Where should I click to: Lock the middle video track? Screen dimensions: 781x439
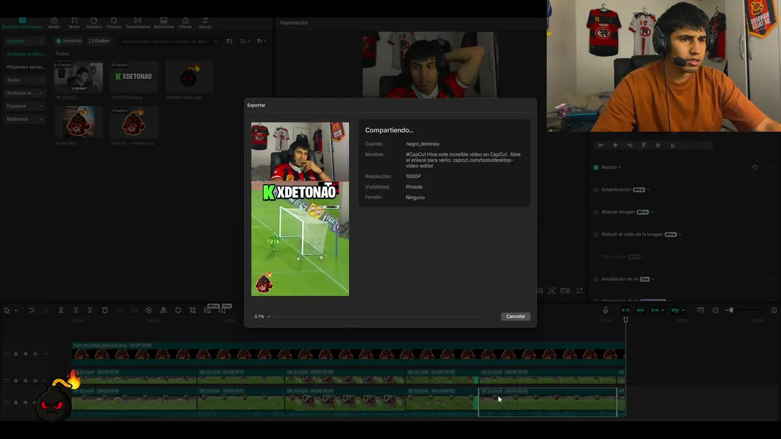(x=16, y=380)
